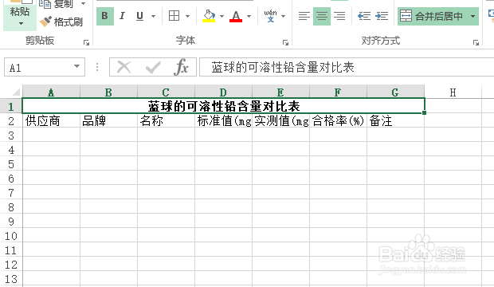This screenshot has width=494, height=287.
Task: Open 复制 copy dropdown arrow
Action: pos(83,4)
